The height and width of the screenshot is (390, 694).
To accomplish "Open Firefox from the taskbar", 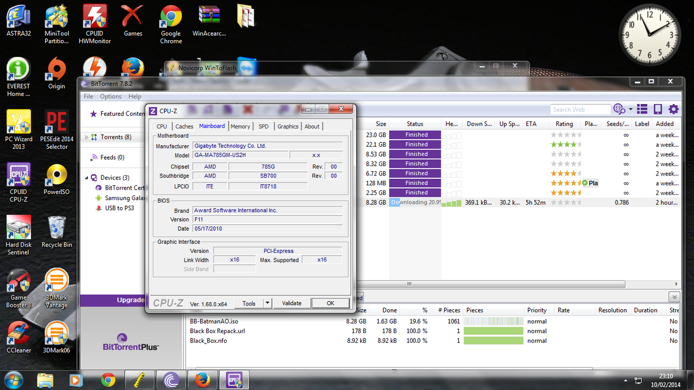I will (x=203, y=379).
